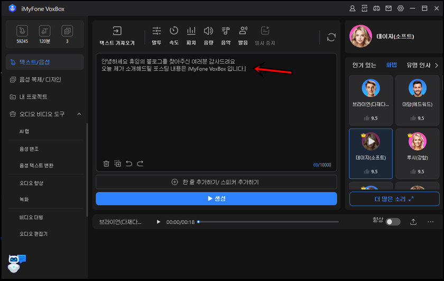Select the 아담(에드워드) voice card
444x281 pixels.
[x=418, y=101]
